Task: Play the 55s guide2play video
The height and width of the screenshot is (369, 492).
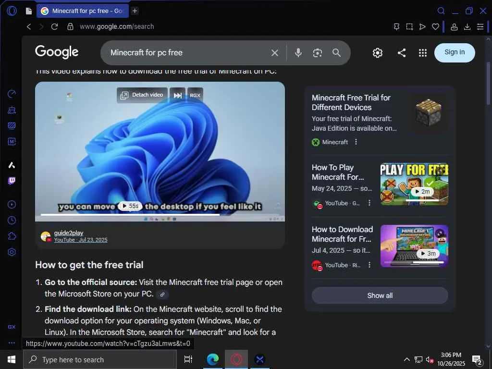Action: coord(130,206)
